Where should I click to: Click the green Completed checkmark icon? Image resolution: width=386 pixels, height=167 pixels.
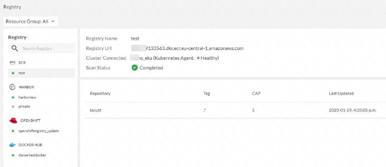(135, 68)
